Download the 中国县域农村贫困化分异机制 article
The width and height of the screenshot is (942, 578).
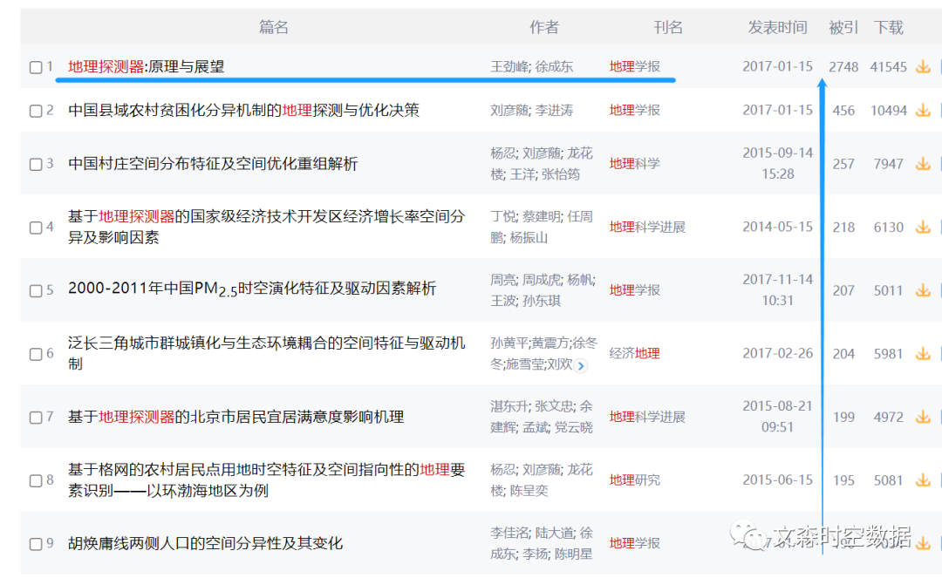pos(922,111)
